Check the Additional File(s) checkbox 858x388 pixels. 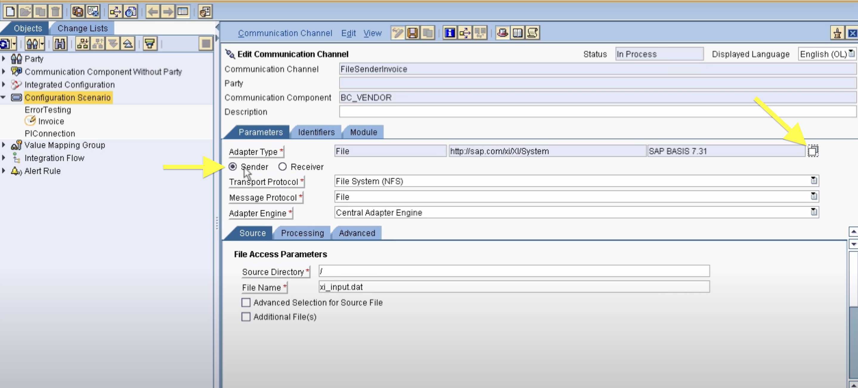[246, 317]
